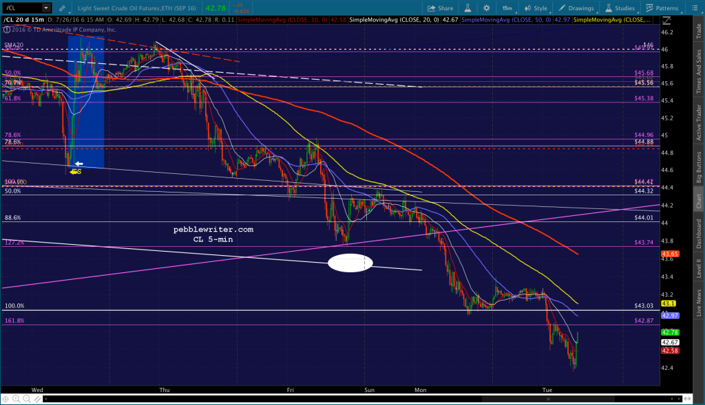
Task: Click the yellow 43.1 price axis tag
Action: 668,303
